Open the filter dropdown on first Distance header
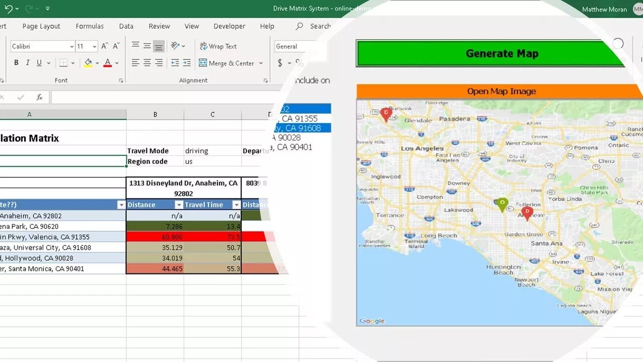This screenshot has width=643, height=362. pyautogui.click(x=179, y=205)
